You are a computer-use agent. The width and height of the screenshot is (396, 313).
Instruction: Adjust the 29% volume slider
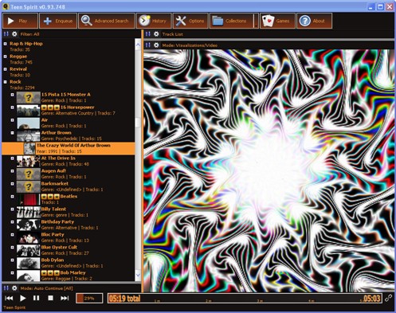89,298
